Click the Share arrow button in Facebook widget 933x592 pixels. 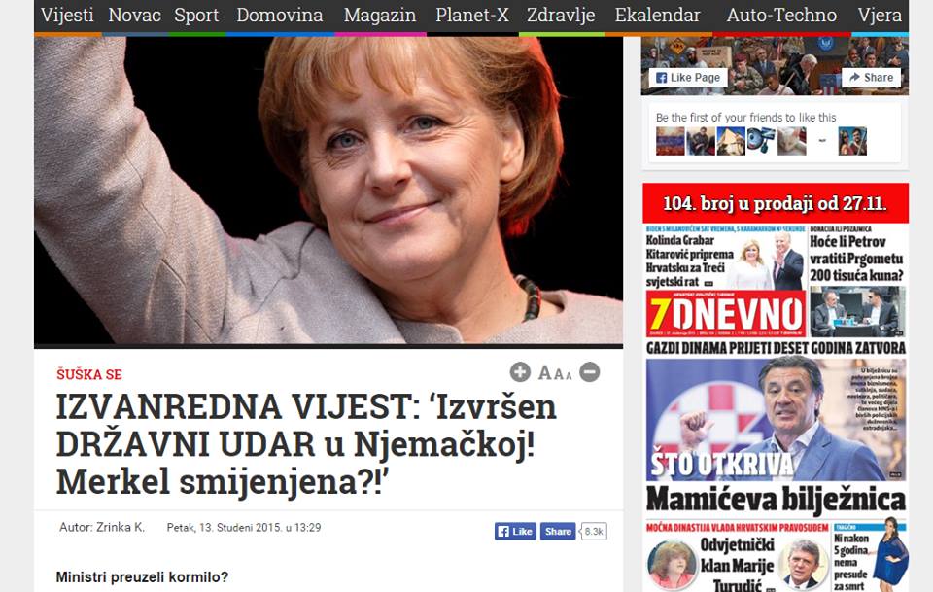tap(871, 78)
